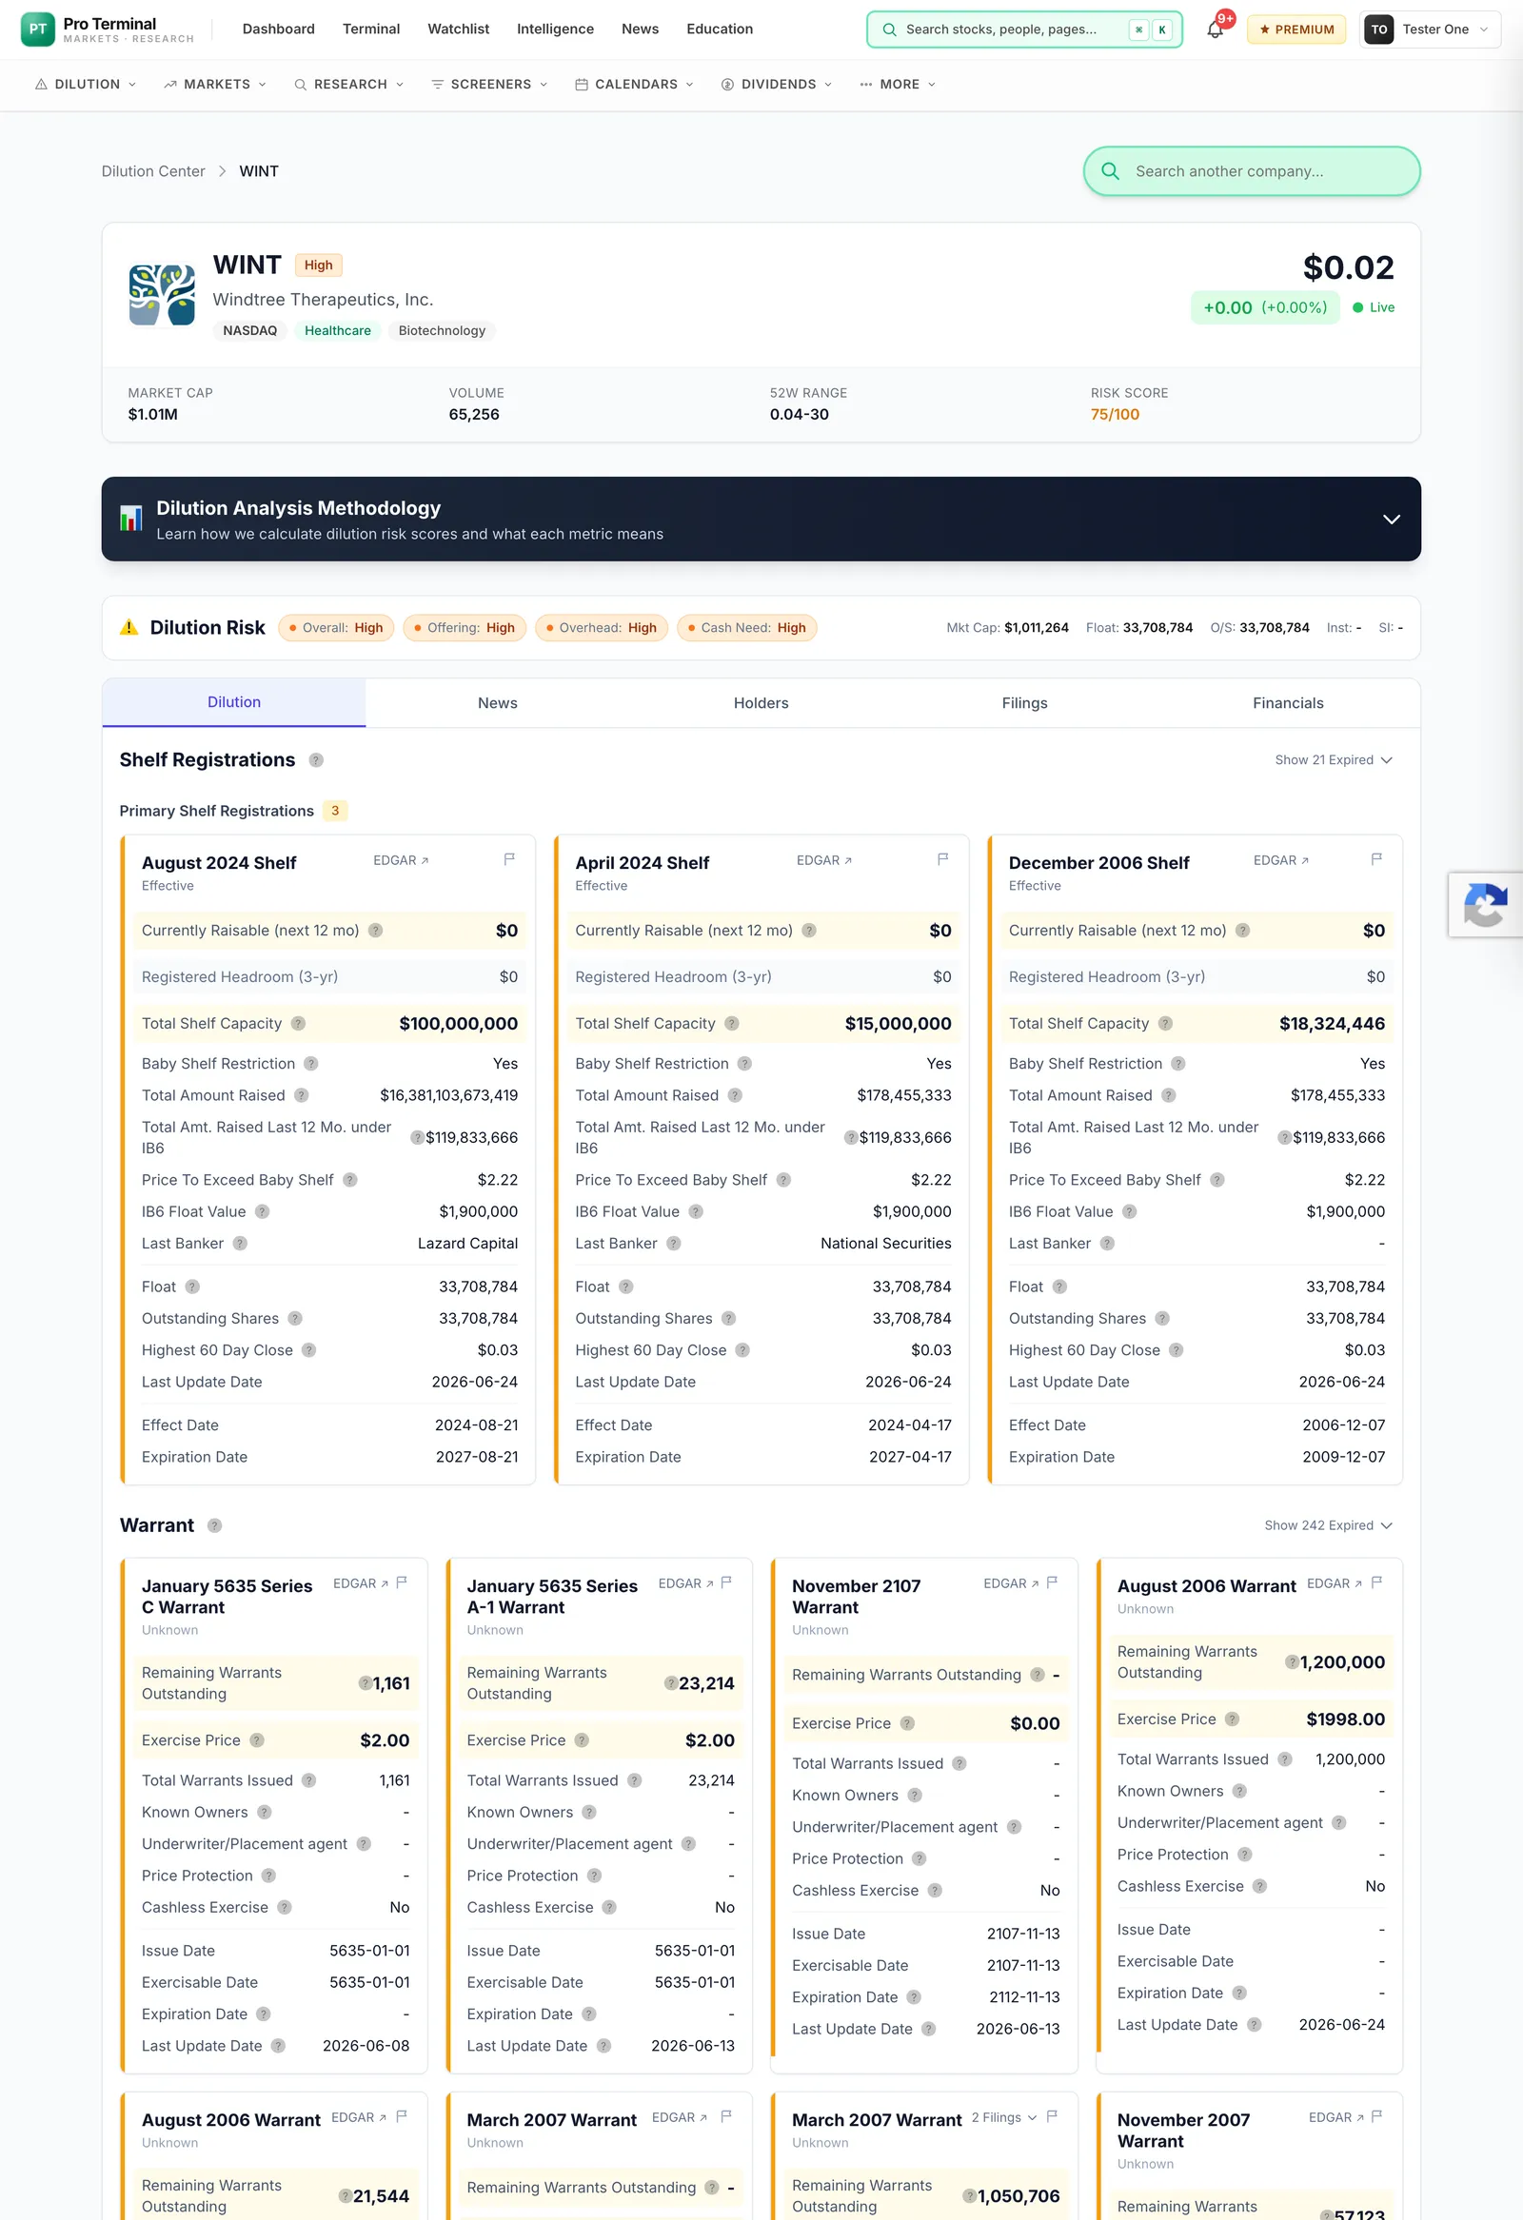Open EDGAR link for November 2107 Warrant
Screen dimensions: 1523x2220
[1011, 1582]
